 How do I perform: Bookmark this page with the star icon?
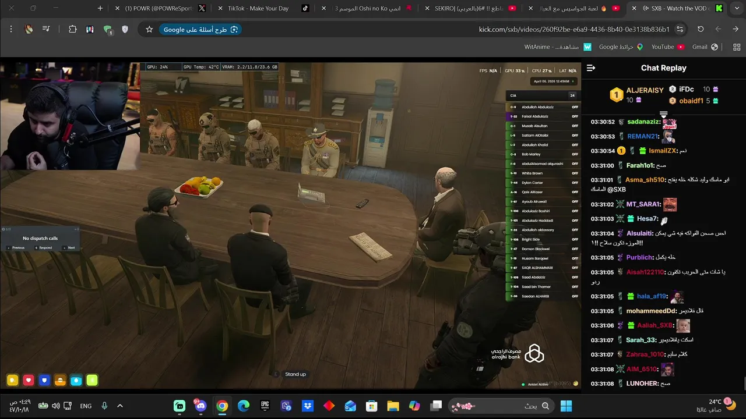point(149,29)
